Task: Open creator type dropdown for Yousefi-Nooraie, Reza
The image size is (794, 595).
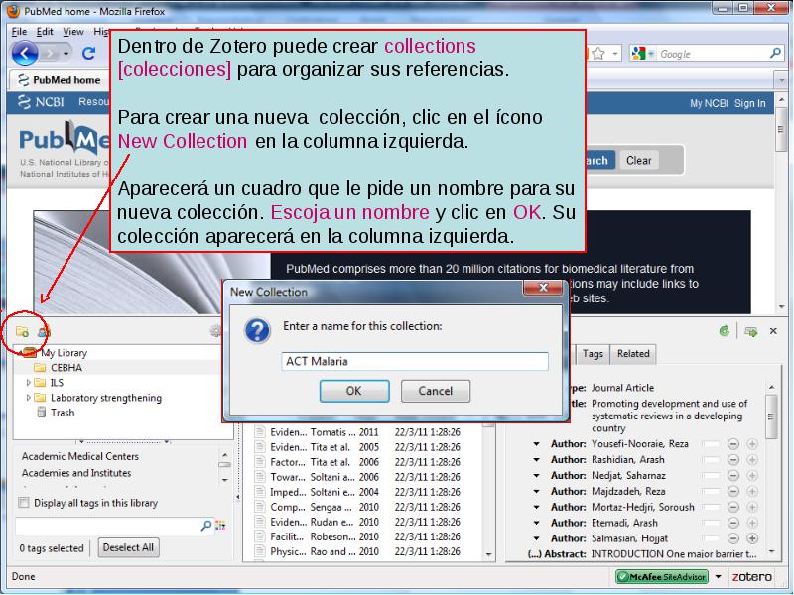Action: (536, 444)
